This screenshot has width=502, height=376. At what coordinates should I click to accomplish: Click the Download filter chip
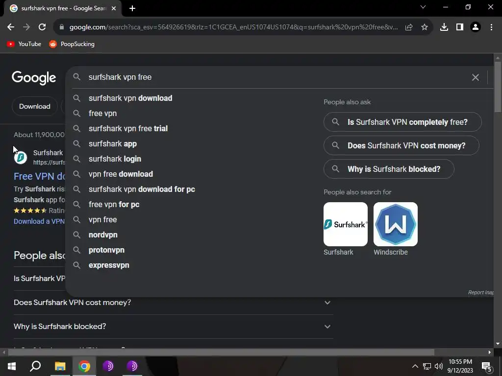(35, 106)
